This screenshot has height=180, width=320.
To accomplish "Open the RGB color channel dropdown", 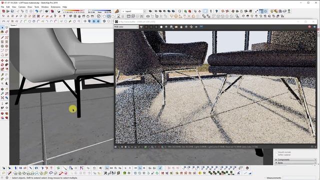I will [126, 26].
